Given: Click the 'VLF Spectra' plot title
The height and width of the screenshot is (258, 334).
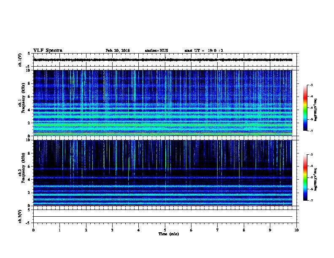Looking at the screenshot, I should point(48,51).
